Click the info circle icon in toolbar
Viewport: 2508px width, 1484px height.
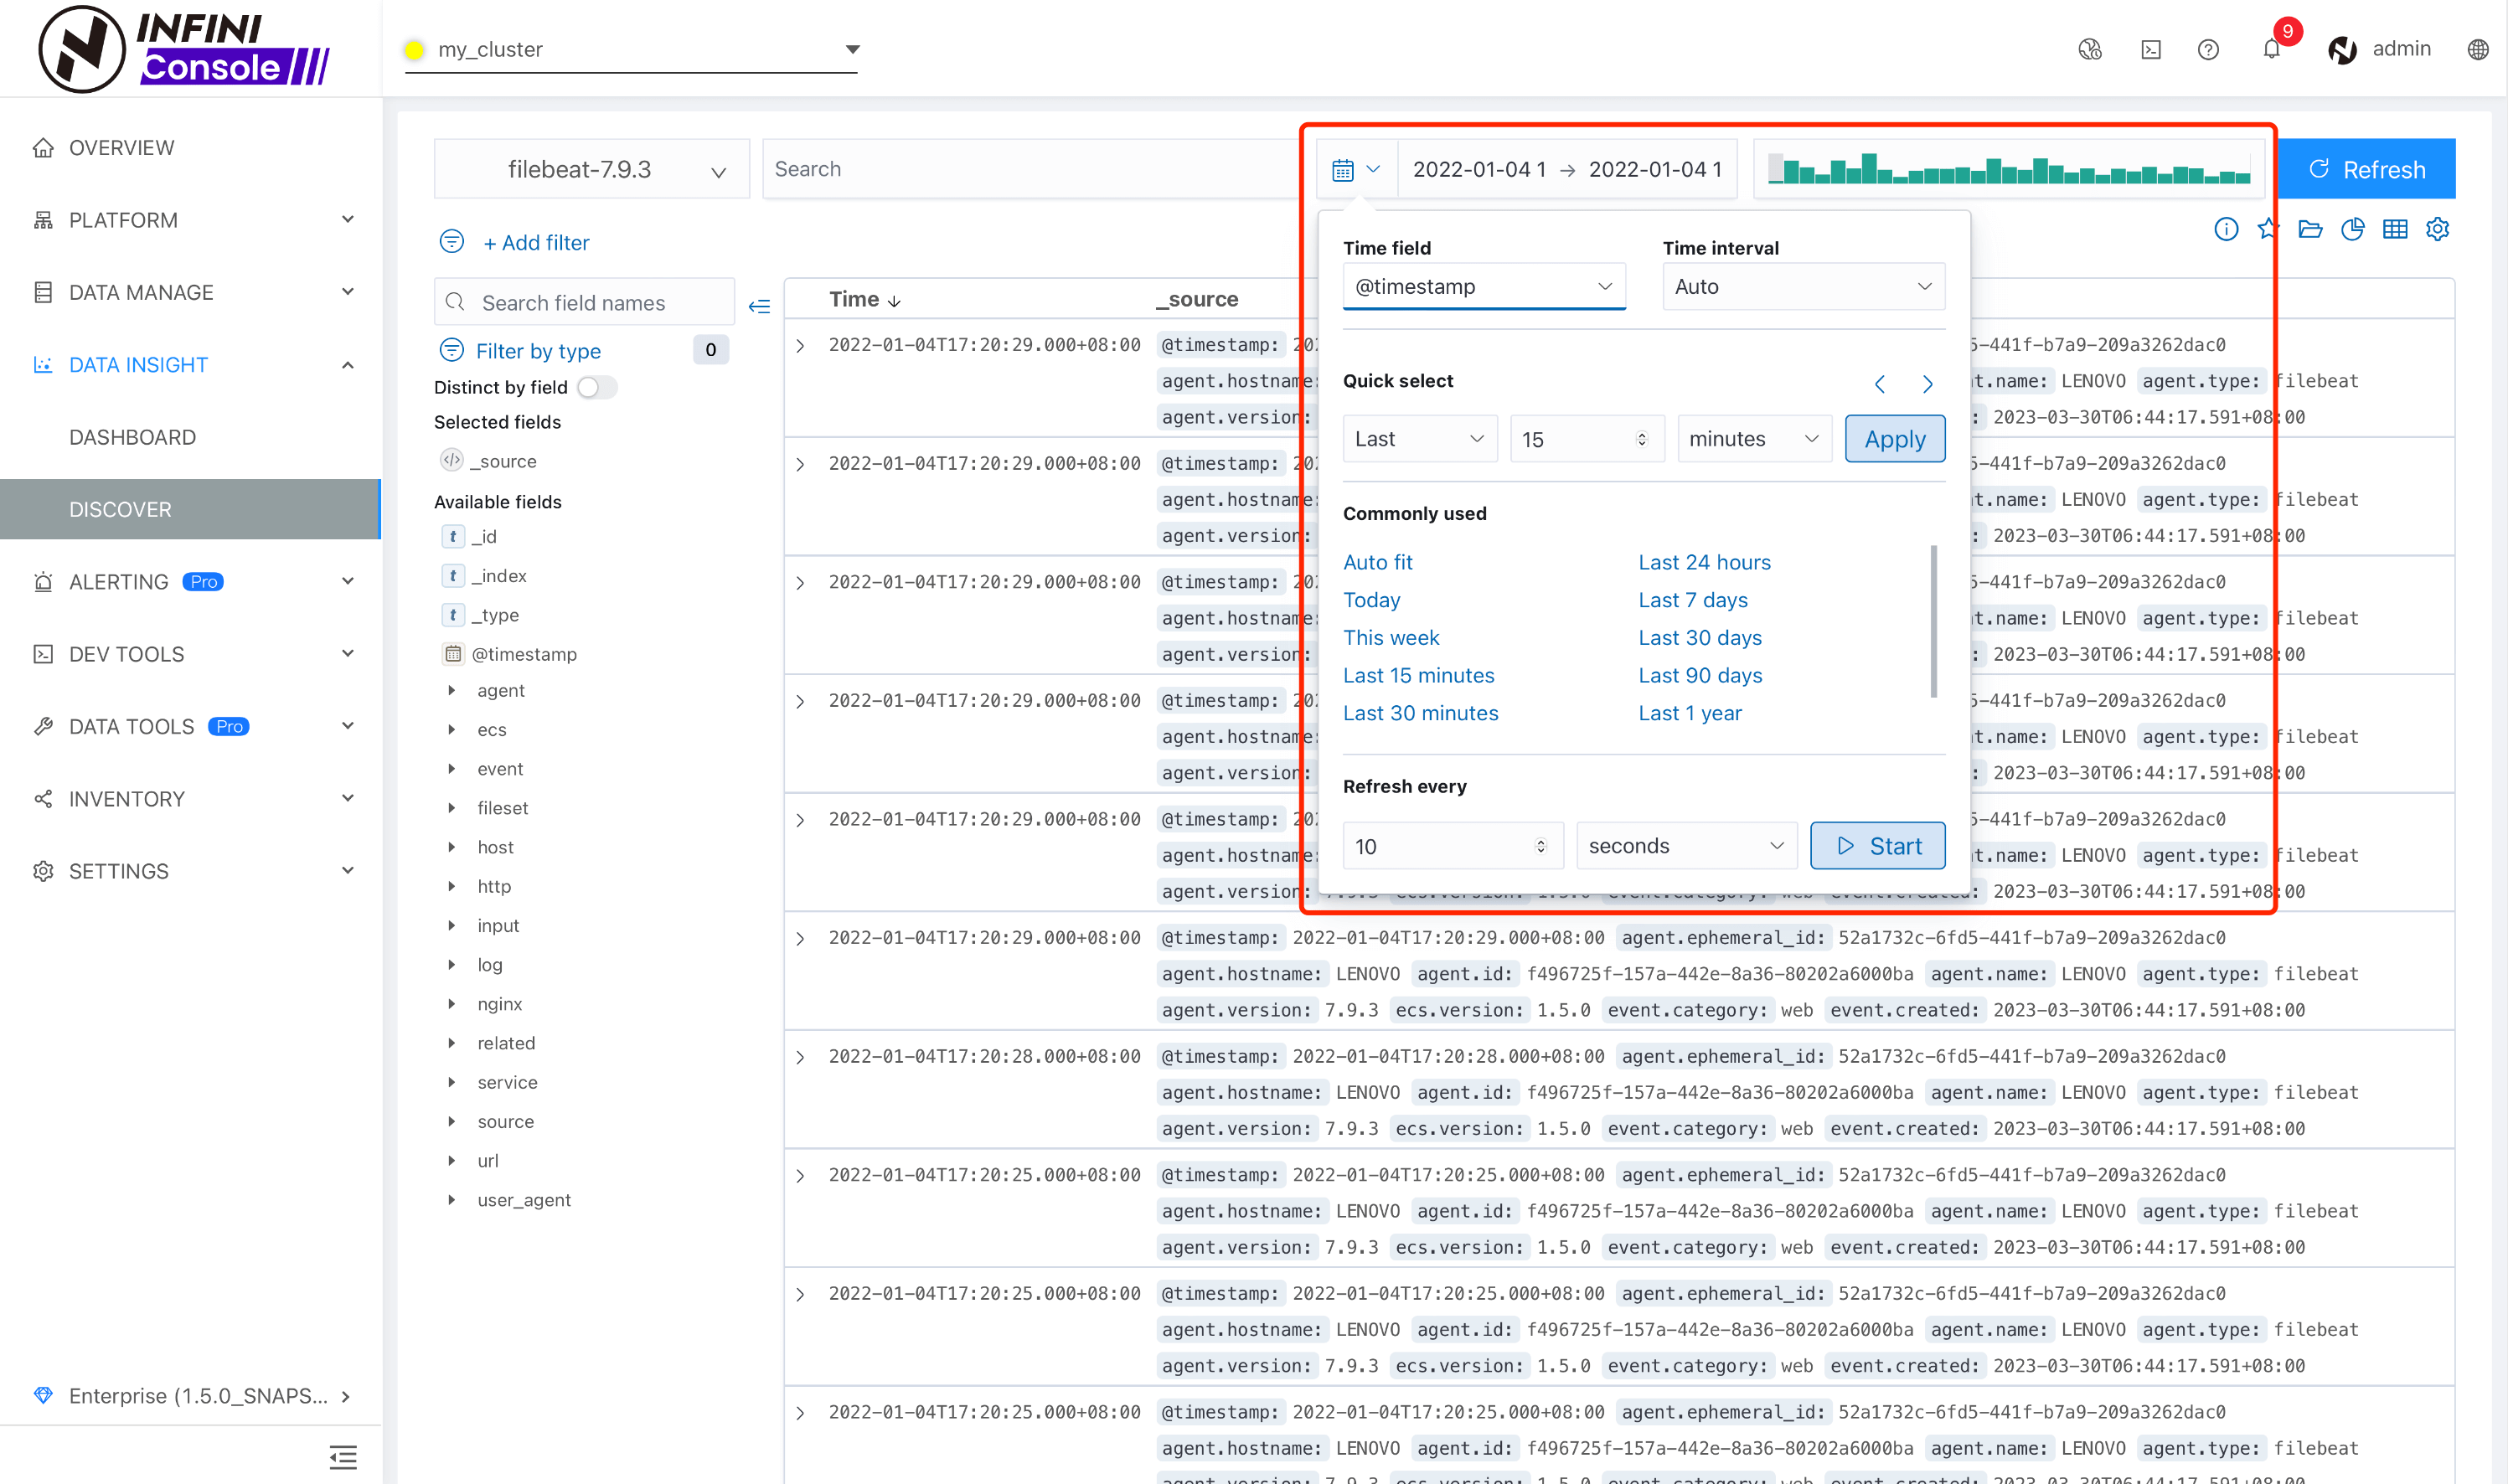2225,229
